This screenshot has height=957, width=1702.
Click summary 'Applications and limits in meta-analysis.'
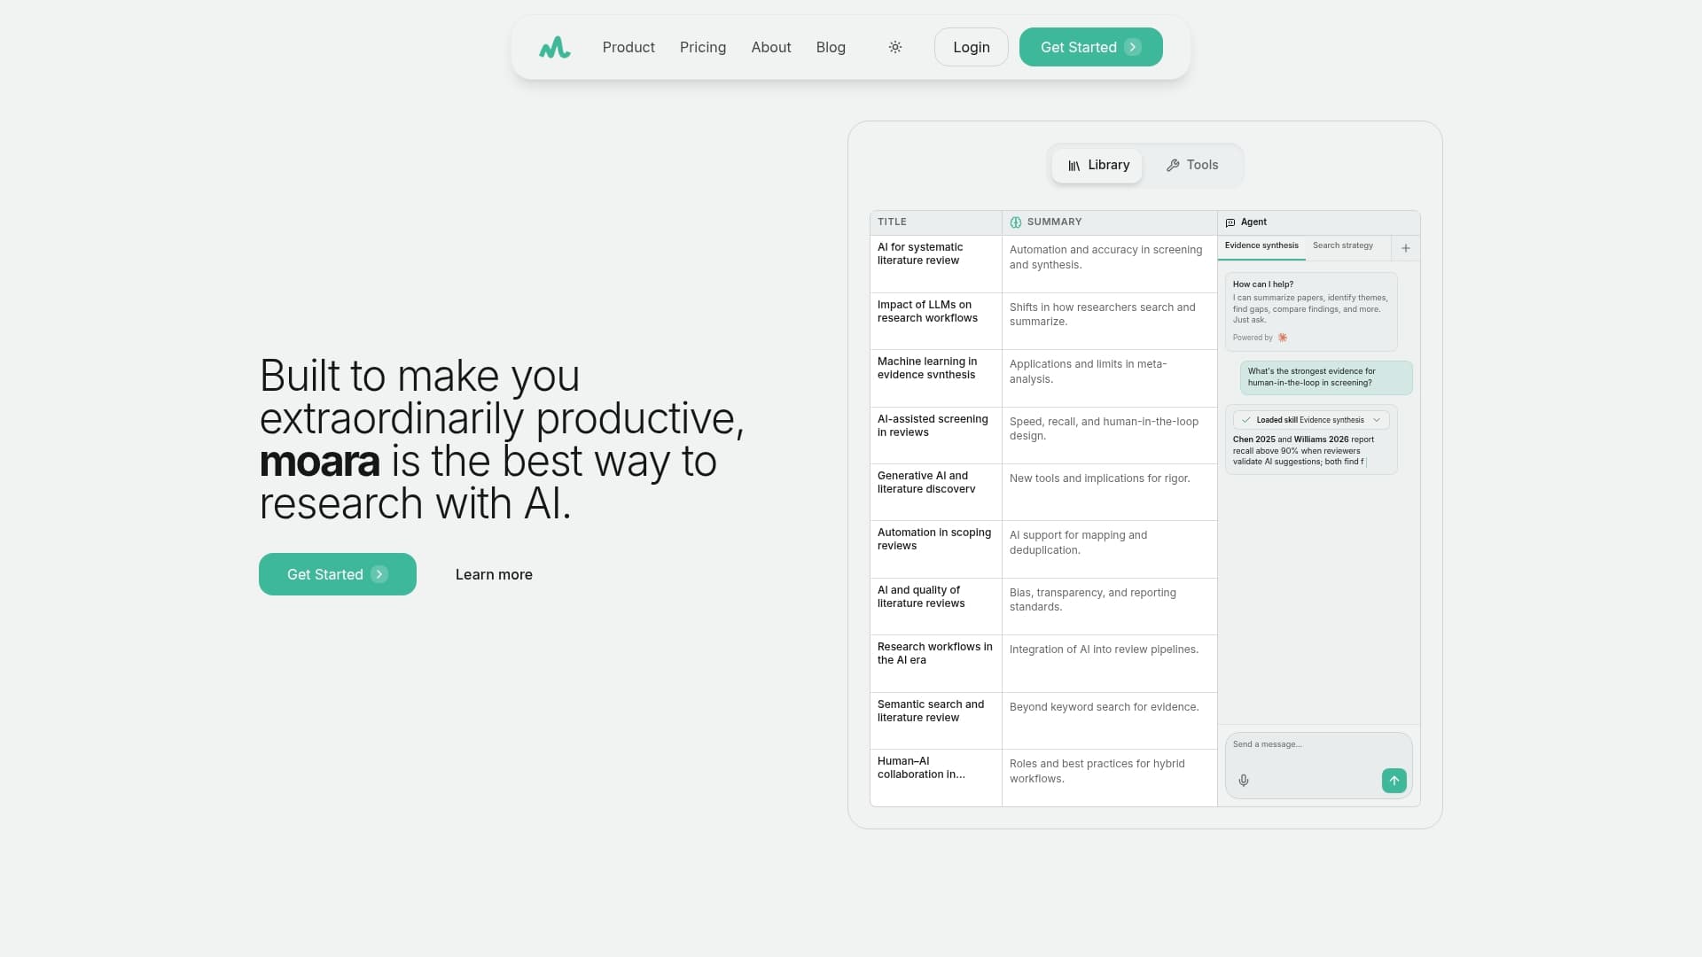coord(1088,372)
